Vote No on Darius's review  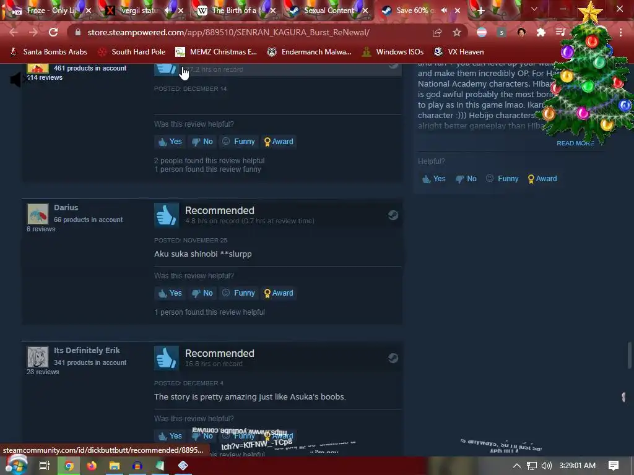click(x=202, y=293)
